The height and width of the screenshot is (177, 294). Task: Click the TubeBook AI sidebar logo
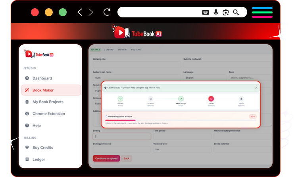38,54
